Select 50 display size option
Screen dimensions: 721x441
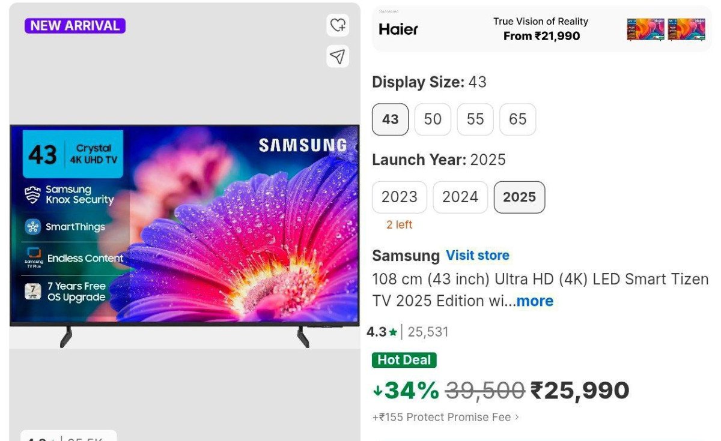[x=433, y=119]
